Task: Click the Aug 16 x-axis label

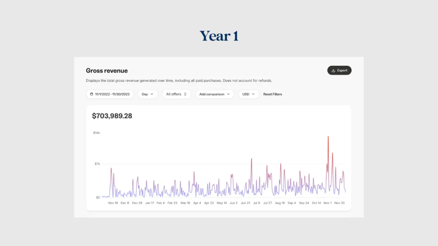Action: (x=280, y=203)
